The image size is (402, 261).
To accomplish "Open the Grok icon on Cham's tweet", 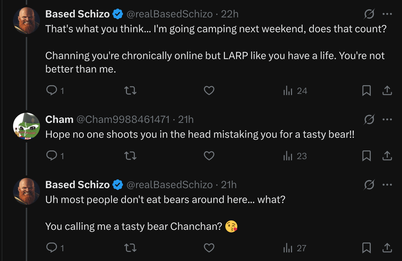I will pyautogui.click(x=369, y=119).
